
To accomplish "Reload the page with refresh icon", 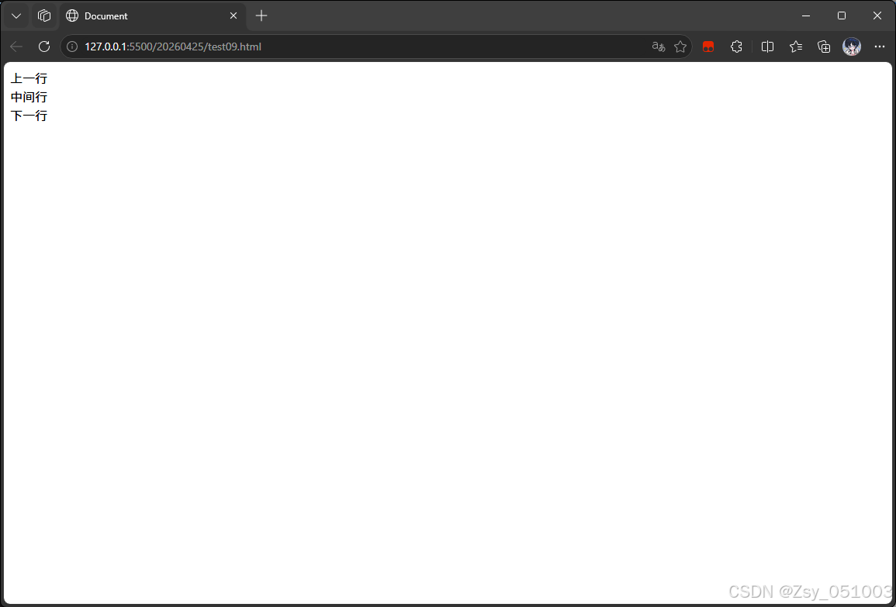I will point(44,47).
